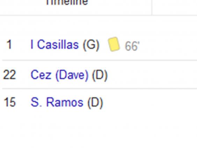
Task: Click the word Dave in parentheses
Action: (72, 75)
